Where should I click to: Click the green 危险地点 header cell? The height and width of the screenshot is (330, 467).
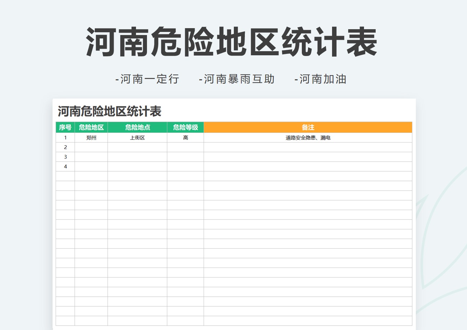[x=137, y=127]
